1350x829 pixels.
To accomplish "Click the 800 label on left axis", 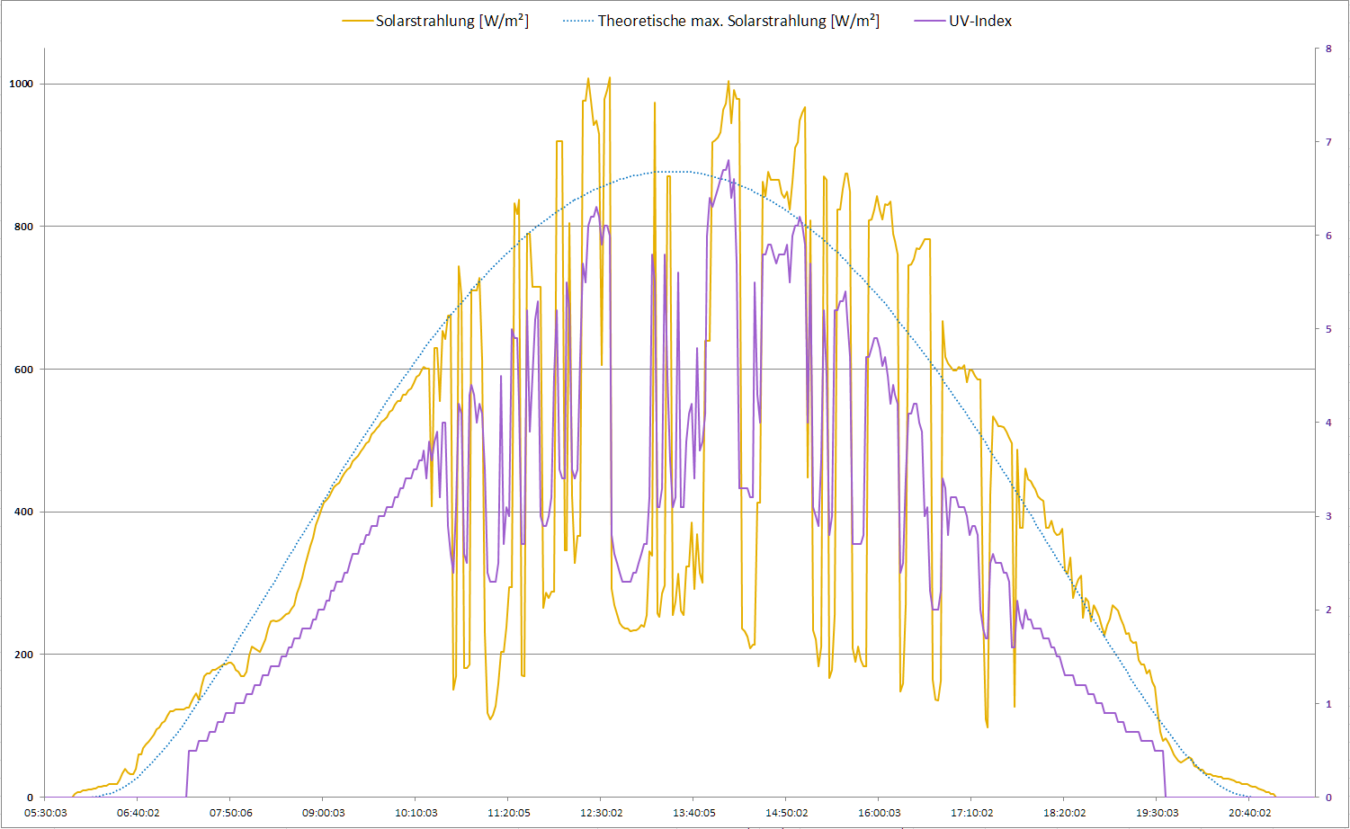I will click(23, 227).
